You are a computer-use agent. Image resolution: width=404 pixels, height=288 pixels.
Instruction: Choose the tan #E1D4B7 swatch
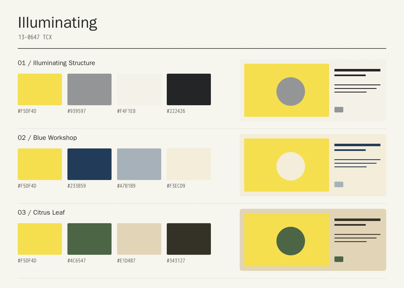[139, 239]
